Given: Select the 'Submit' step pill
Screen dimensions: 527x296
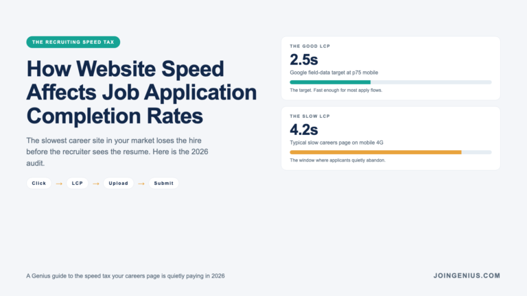Looking at the screenshot, I should click(x=164, y=183).
